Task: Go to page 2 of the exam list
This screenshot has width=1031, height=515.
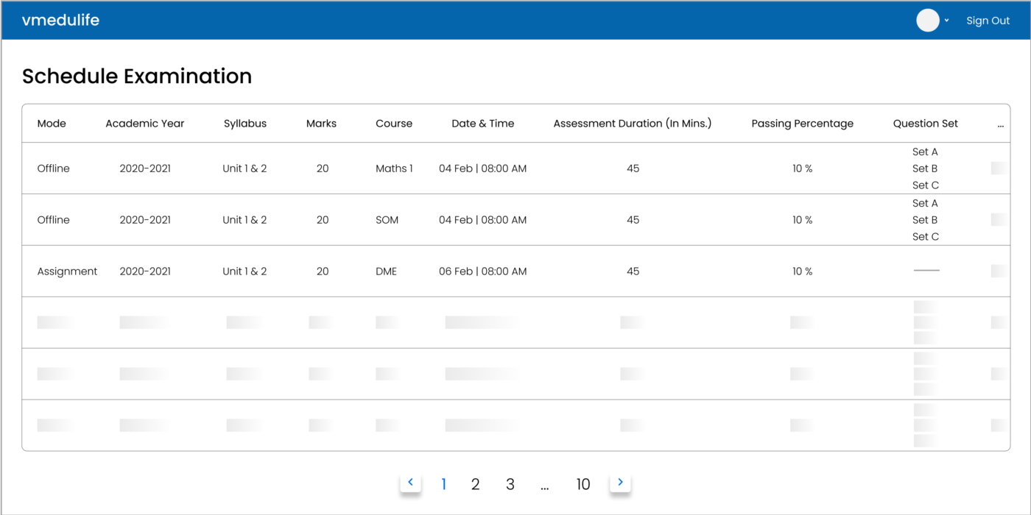Action: (x=475, y=484)
